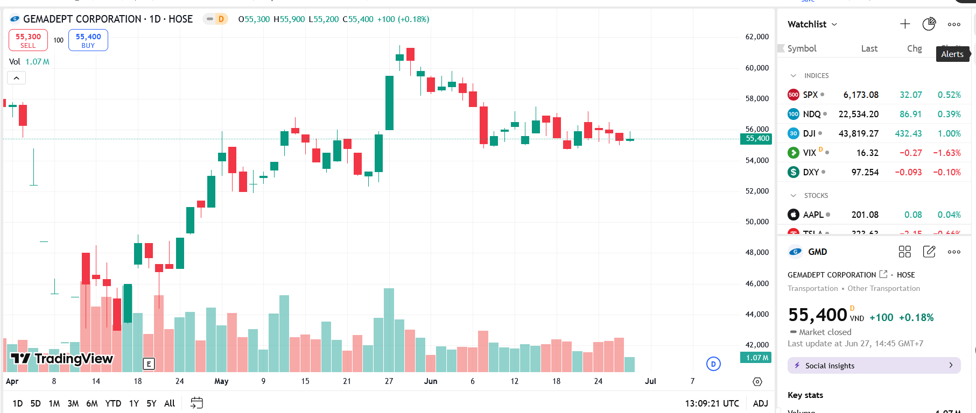Open the go to date calendar icon
The image size is (976, 413).
point(196,403)
